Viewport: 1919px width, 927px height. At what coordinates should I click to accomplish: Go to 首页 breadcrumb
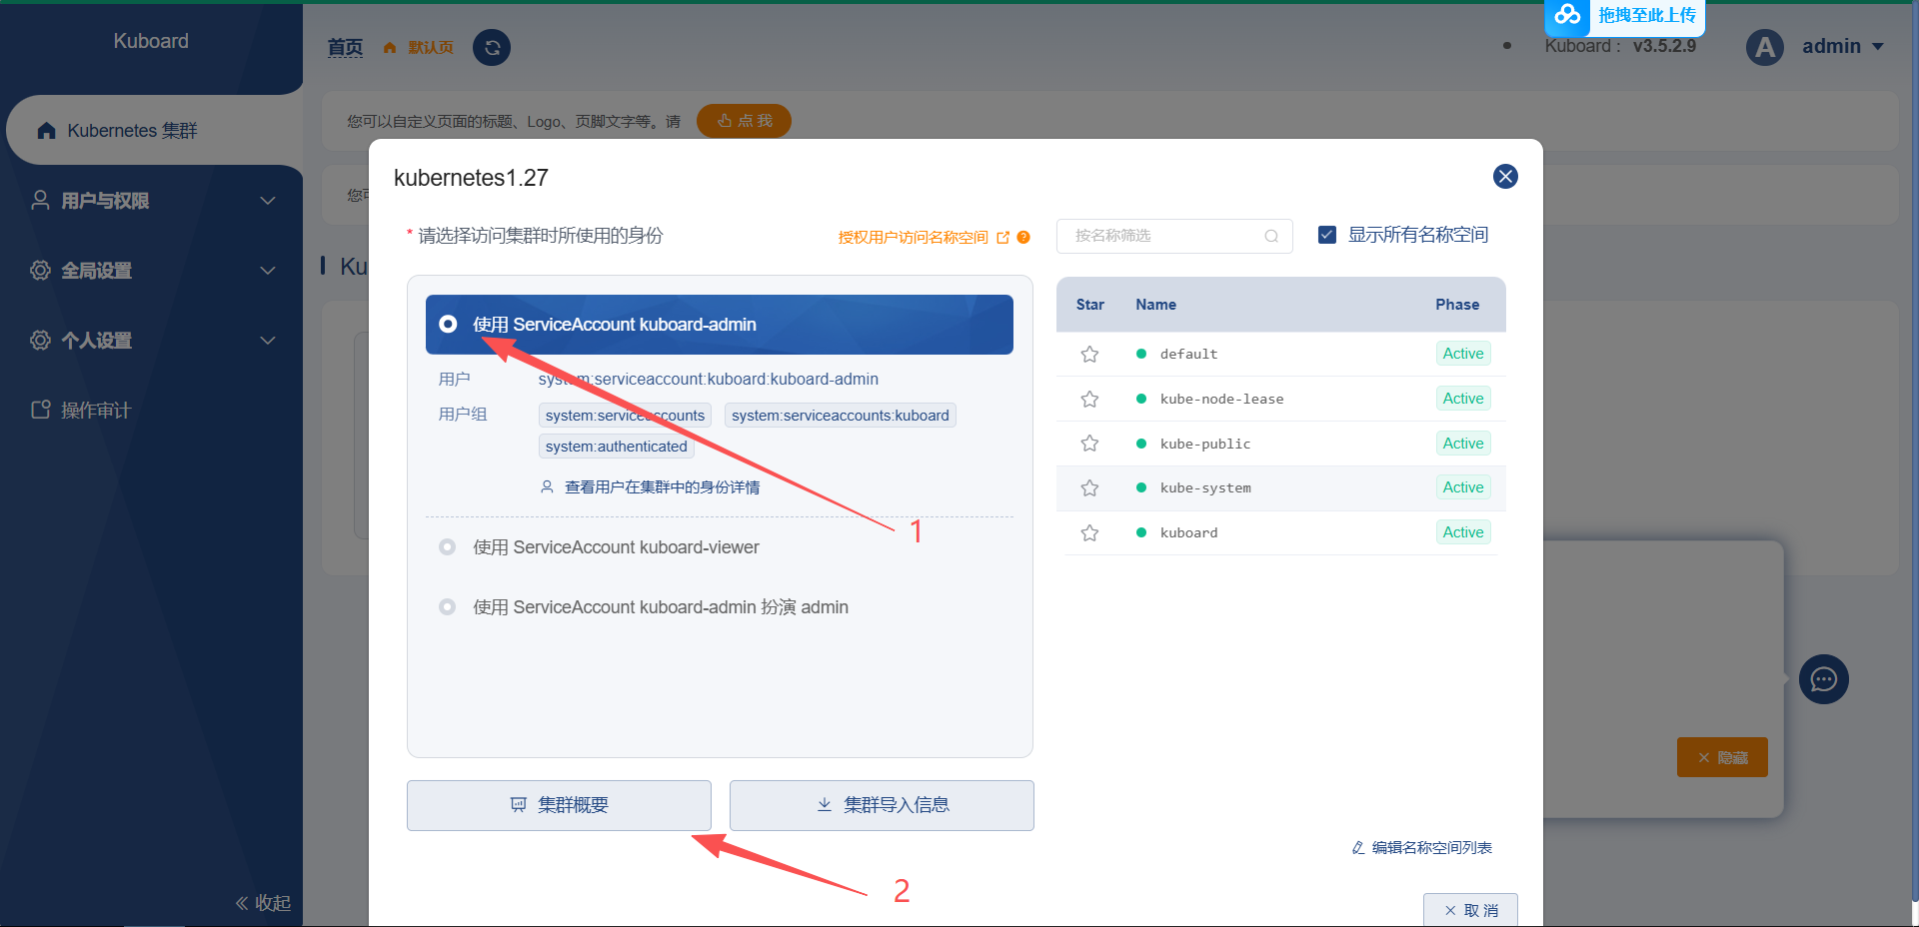click(345, 47)
